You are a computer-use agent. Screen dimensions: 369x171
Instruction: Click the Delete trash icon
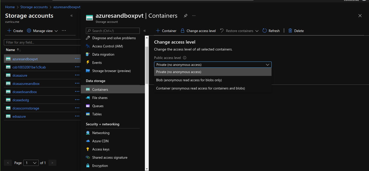pos(290,31)
